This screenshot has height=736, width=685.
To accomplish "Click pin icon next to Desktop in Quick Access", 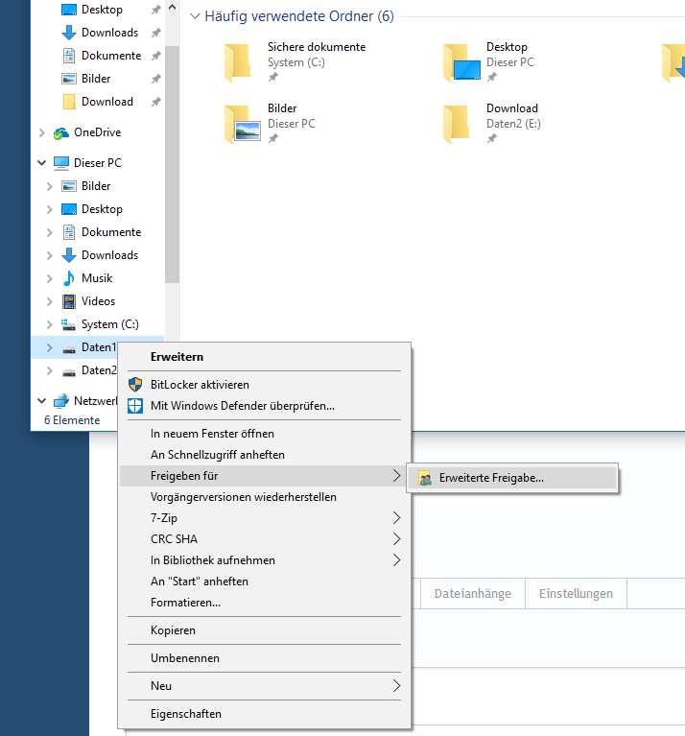I will pyautogui.click(x=155, y=10).
